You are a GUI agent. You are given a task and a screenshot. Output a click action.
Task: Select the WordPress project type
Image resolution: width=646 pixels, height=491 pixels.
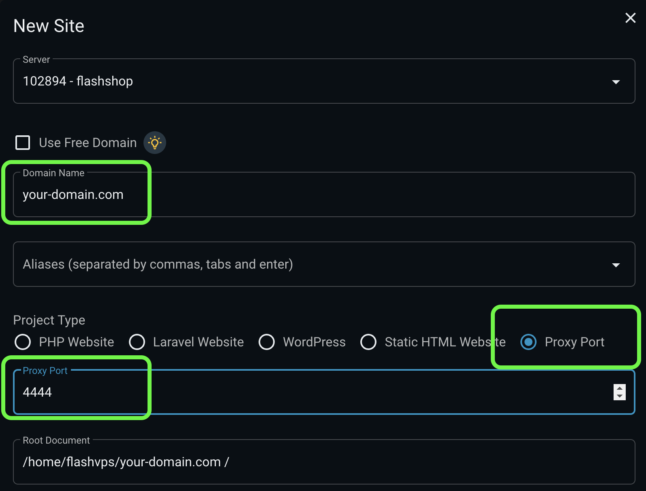point(267,342)
